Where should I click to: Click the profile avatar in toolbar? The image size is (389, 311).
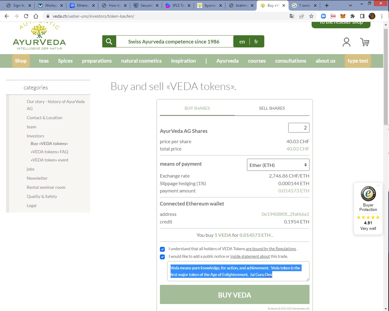372,16
